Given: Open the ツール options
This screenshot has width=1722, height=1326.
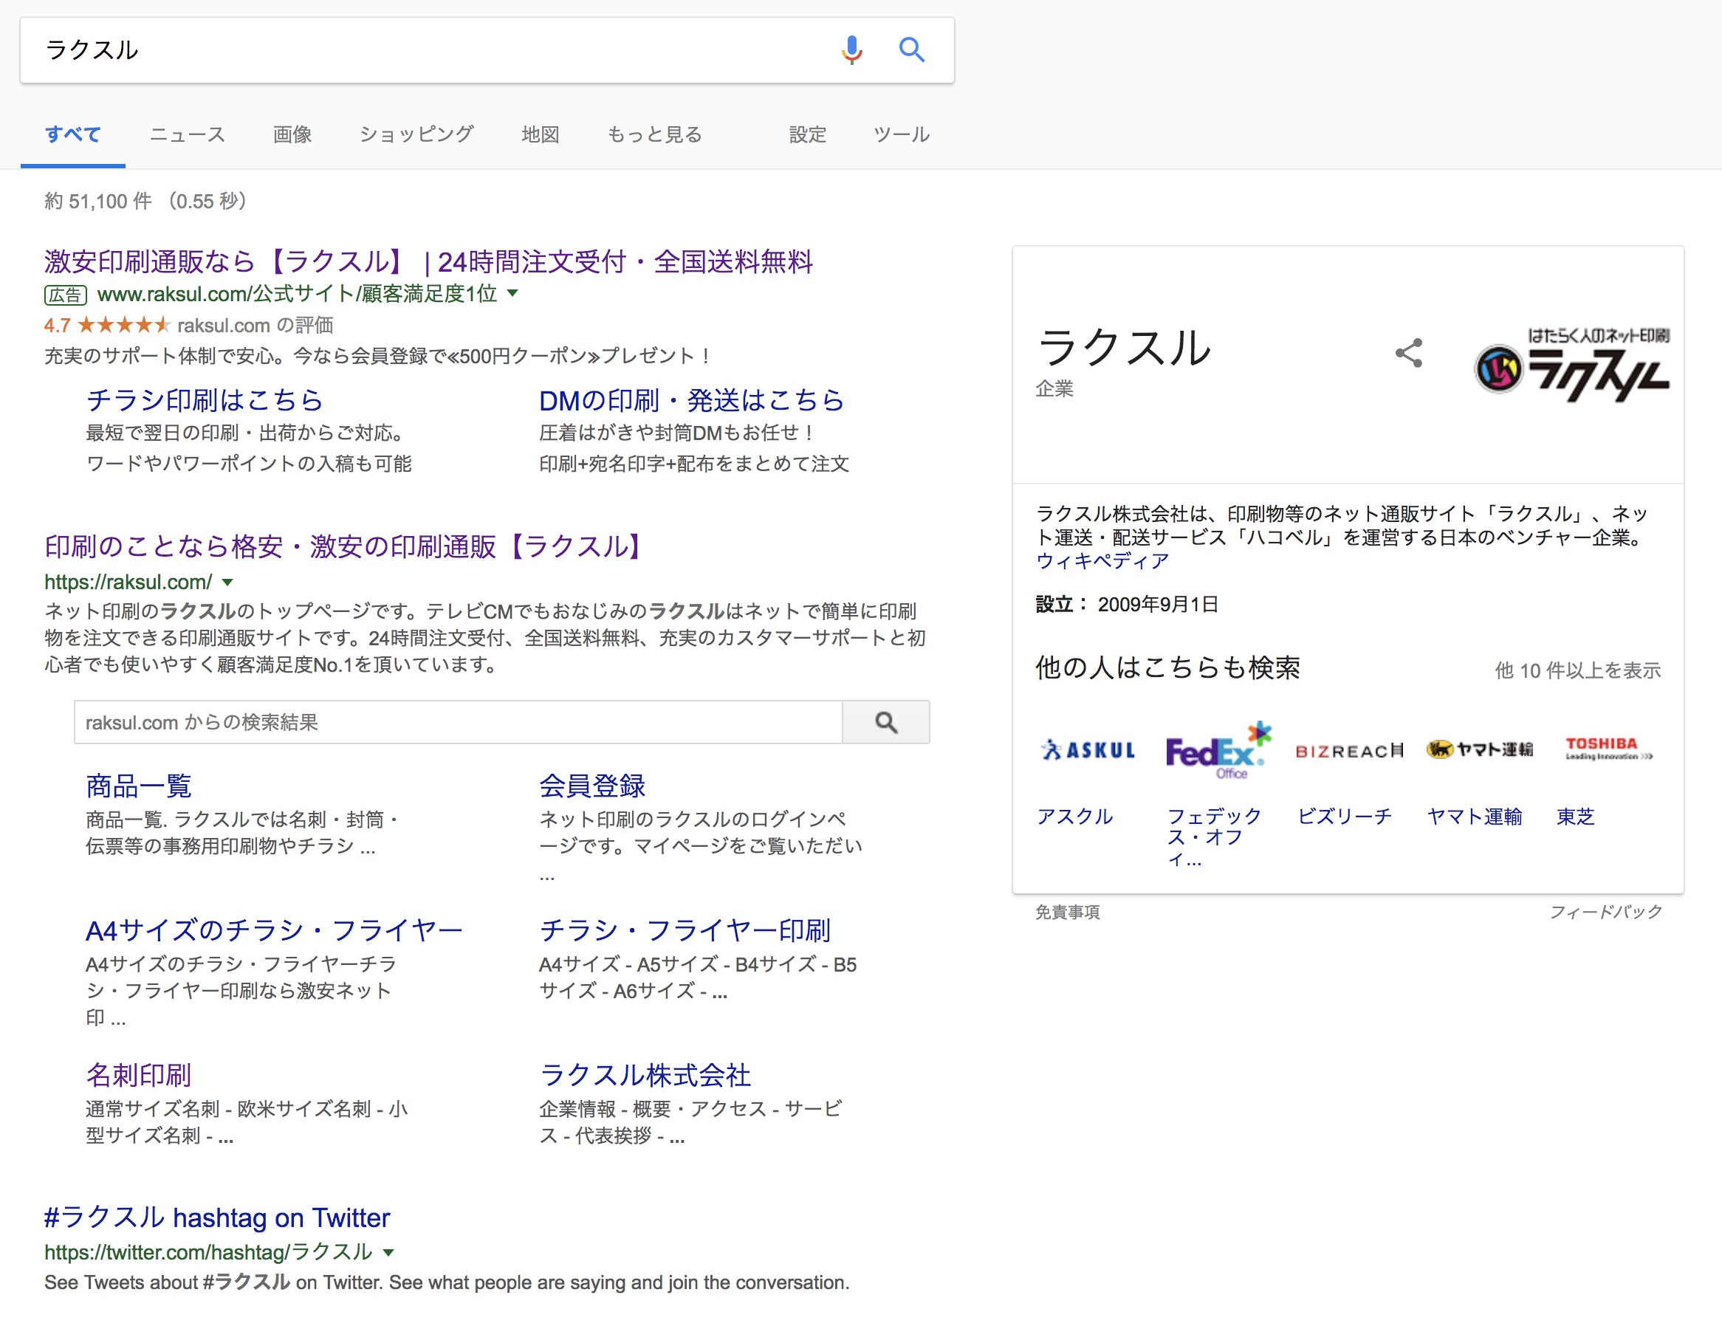Looking at the screenshot, I should [x=901, y=134].
